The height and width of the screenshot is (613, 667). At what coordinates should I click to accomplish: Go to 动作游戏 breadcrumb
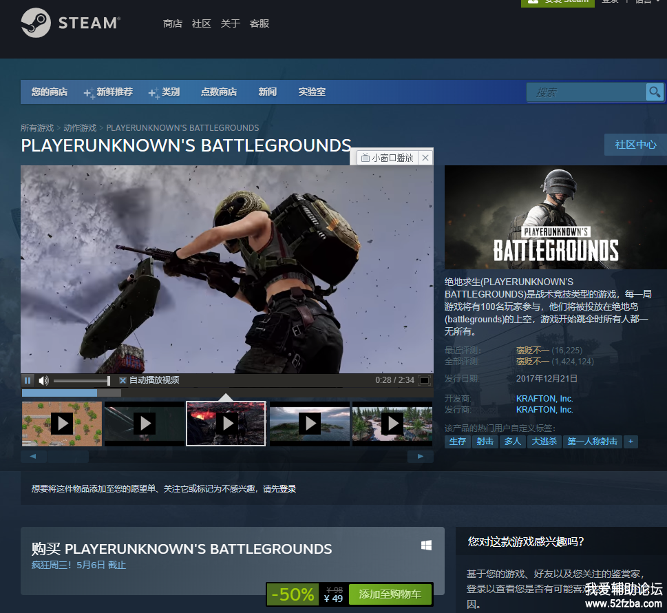[x=80, y=127]
